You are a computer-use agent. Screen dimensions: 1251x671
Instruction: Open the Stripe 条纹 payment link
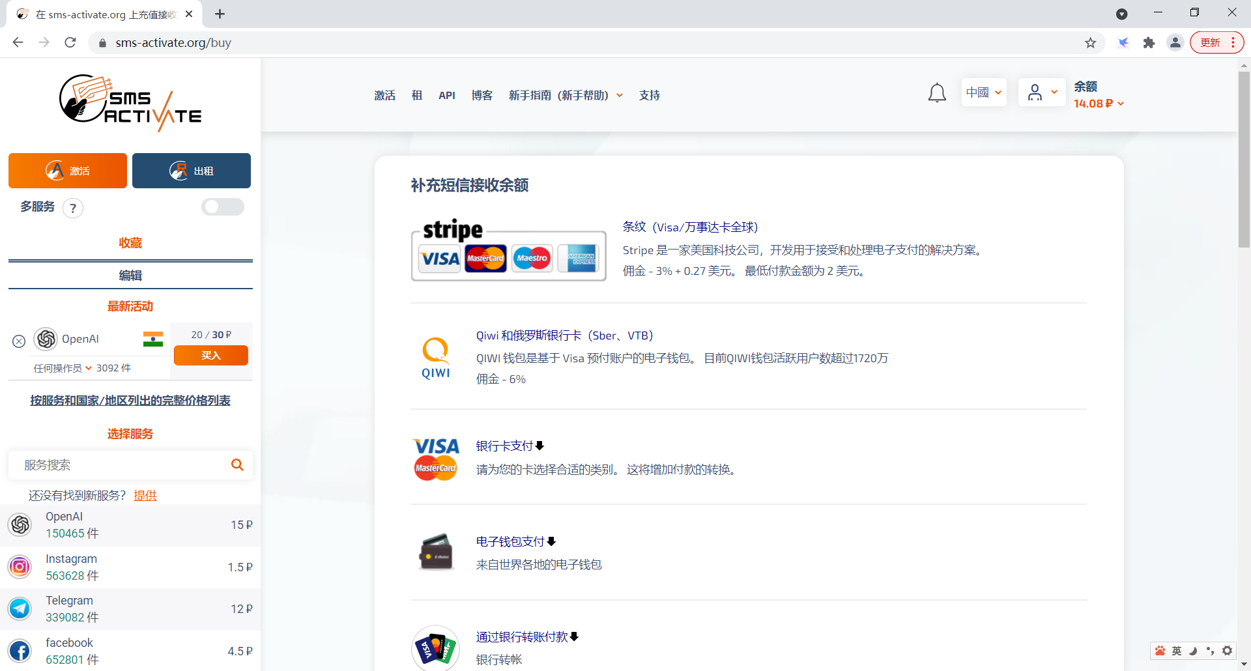click(x=690, y=227)
